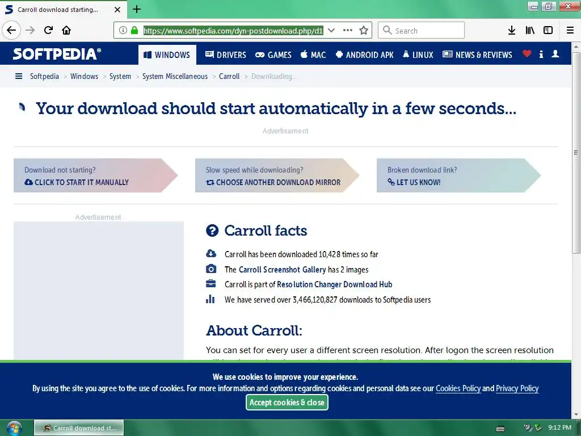Open News & Reviews section
The height and width of the screenshot is (436, 581).
pos(477,55)
